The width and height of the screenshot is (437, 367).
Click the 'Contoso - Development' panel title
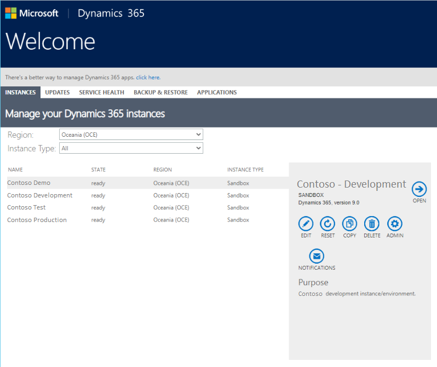(x=352, y=184)
